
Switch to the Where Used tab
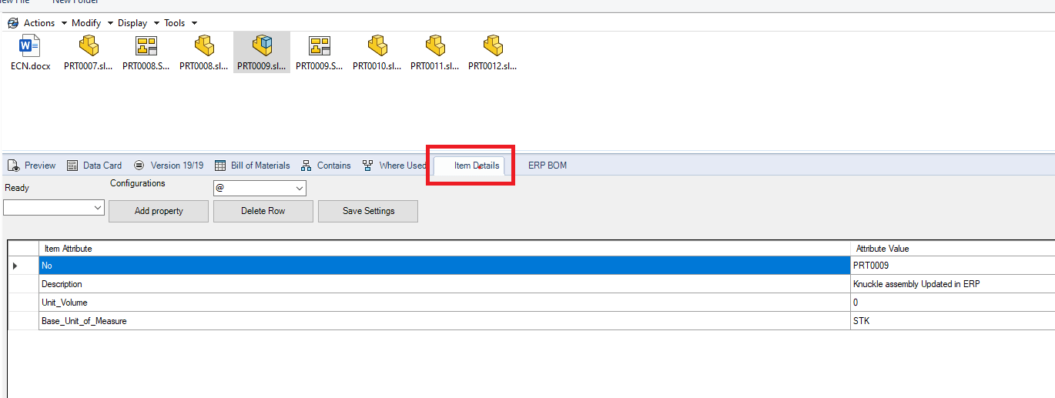tap(394, 166)
